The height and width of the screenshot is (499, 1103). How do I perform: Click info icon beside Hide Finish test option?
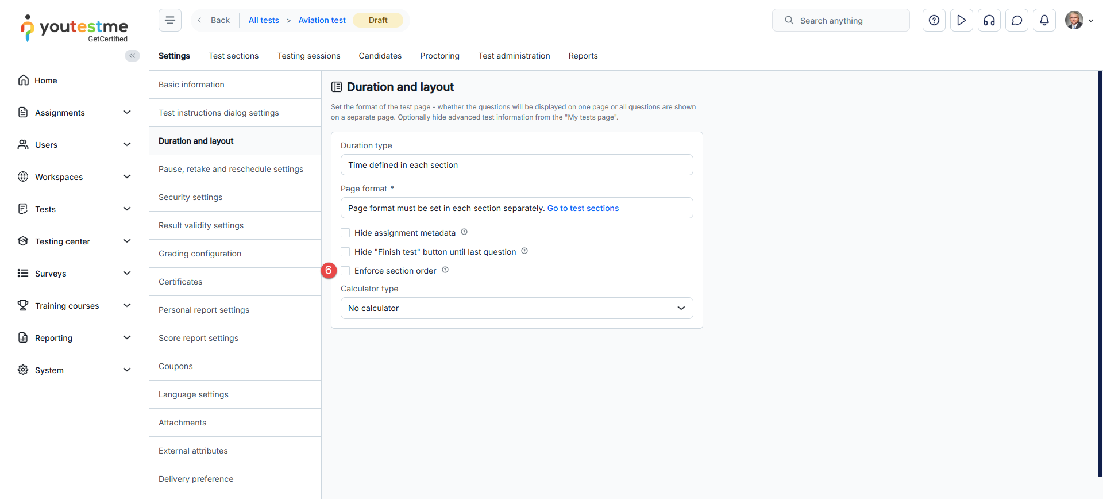point(524,251)
